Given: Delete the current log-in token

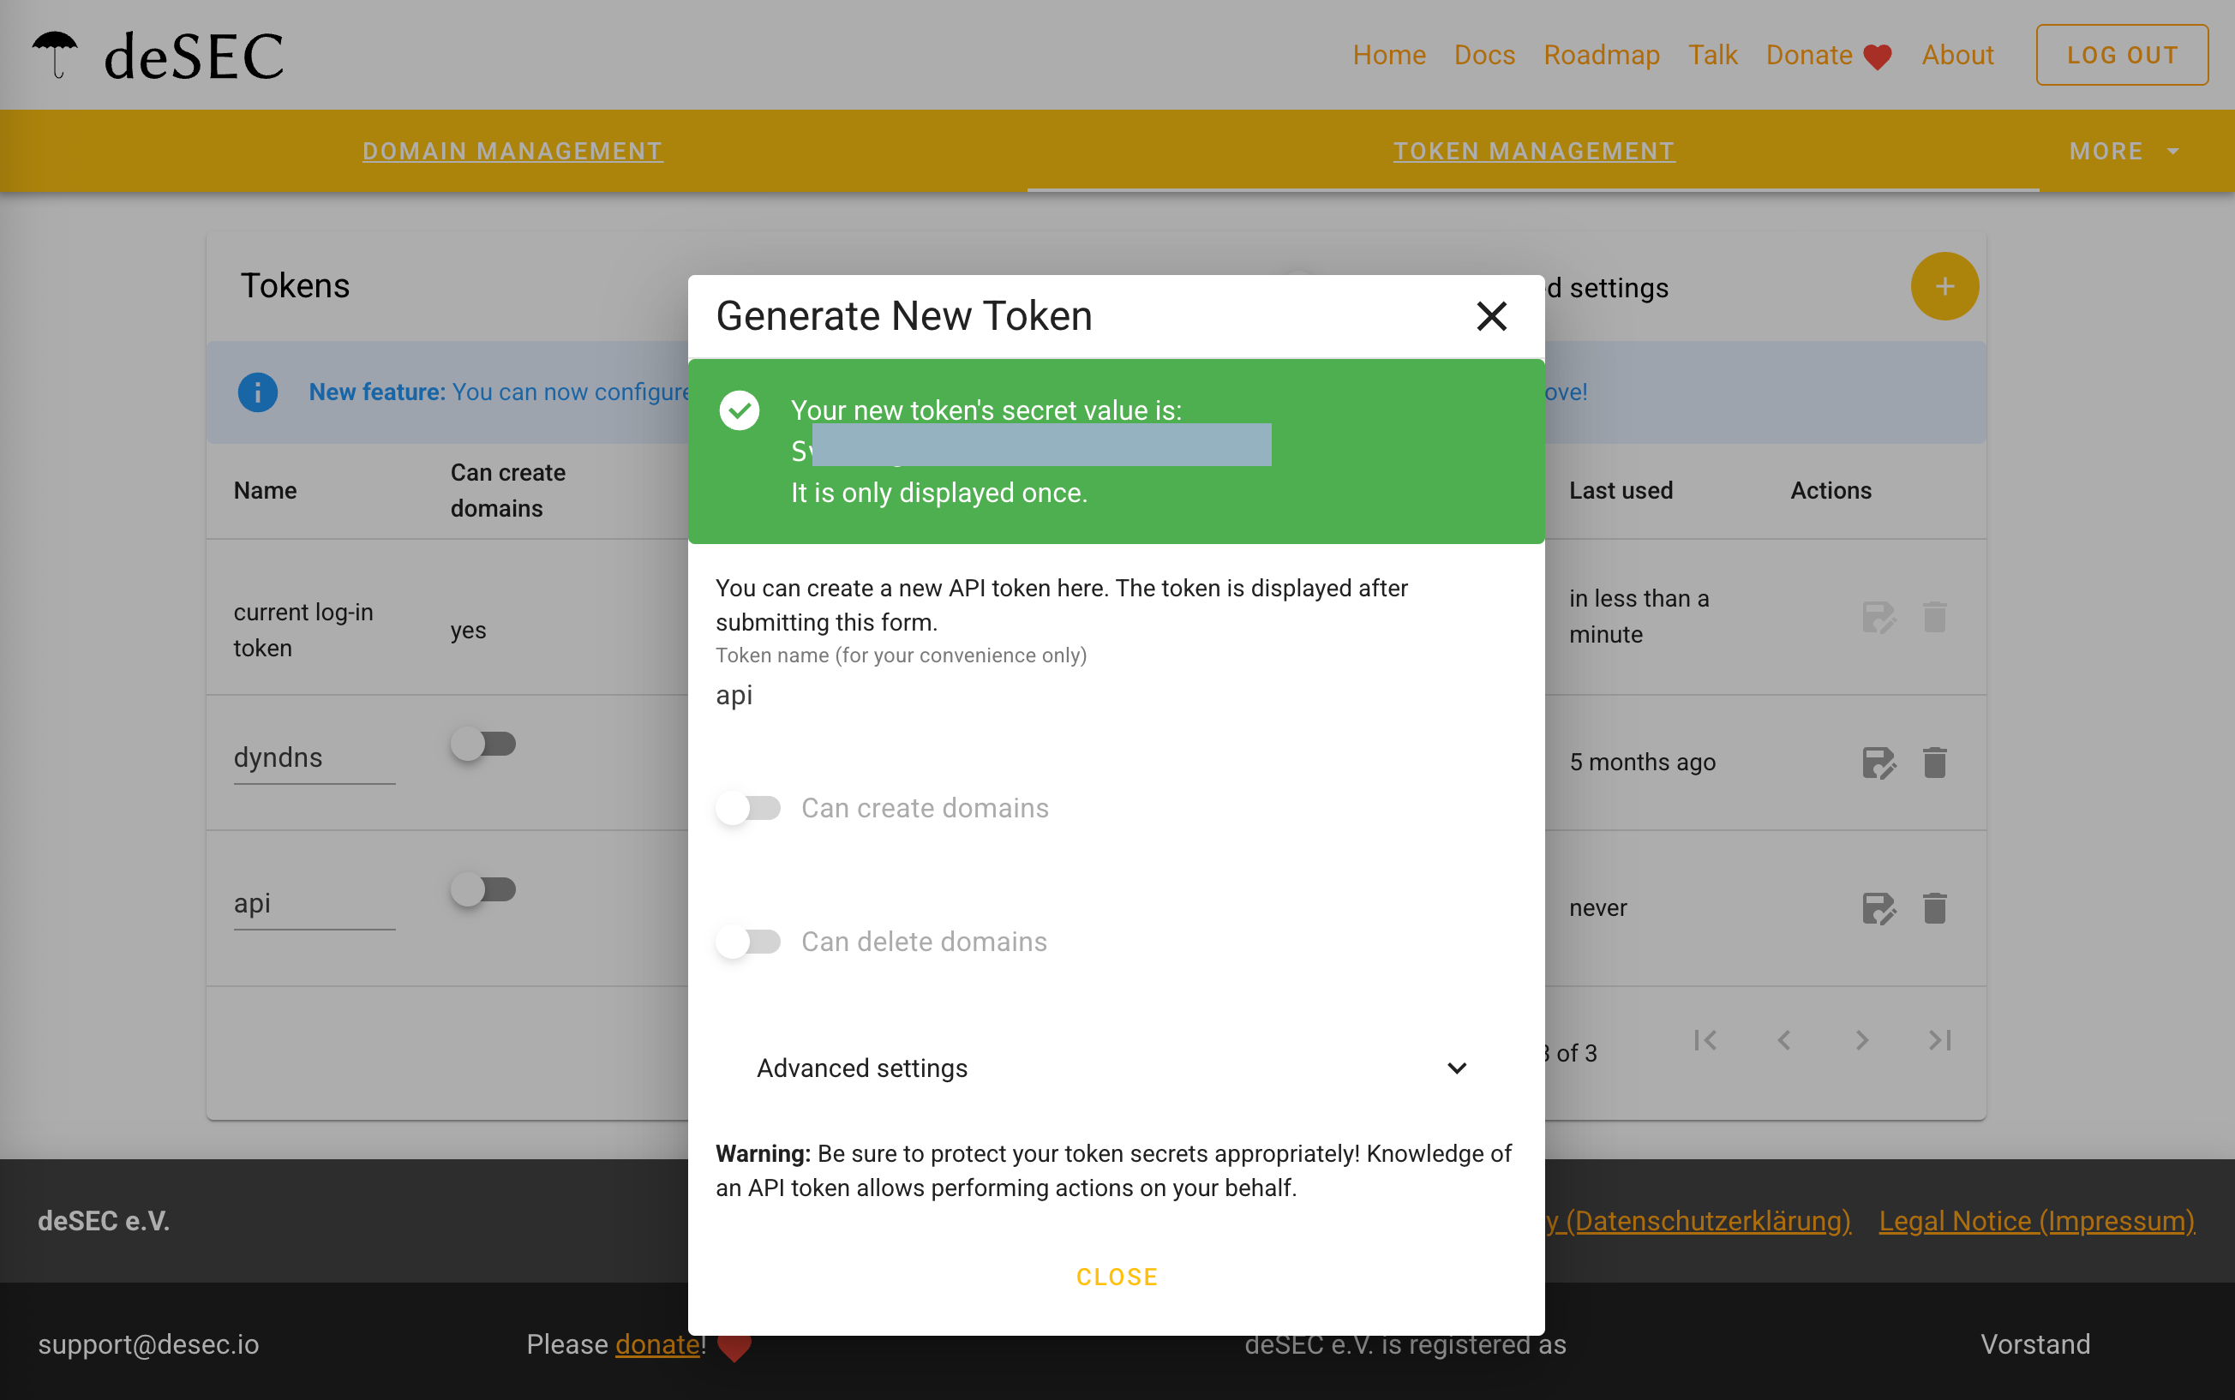Looking at the screenshot, I should (x=1934, y=617).
